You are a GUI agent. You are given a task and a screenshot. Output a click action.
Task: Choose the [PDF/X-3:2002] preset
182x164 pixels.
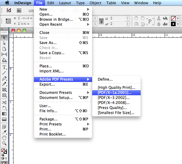[x=116, y=97]
